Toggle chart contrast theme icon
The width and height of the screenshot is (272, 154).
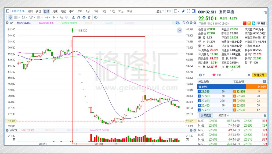click(x=96, y=17)
